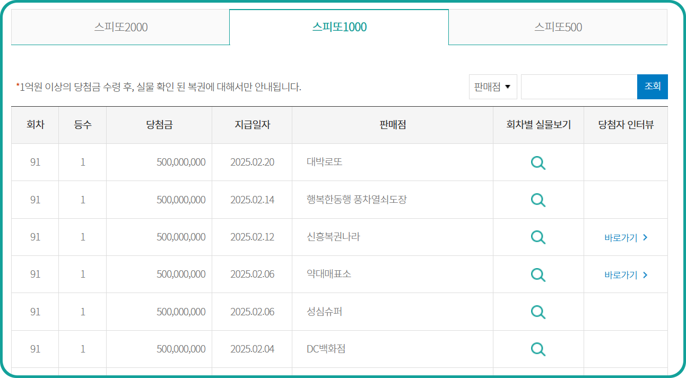Open magnifier icon in 신흥복권나라 row
The width and height of the screenshot is (686, 378).
[x=538, y=237]
